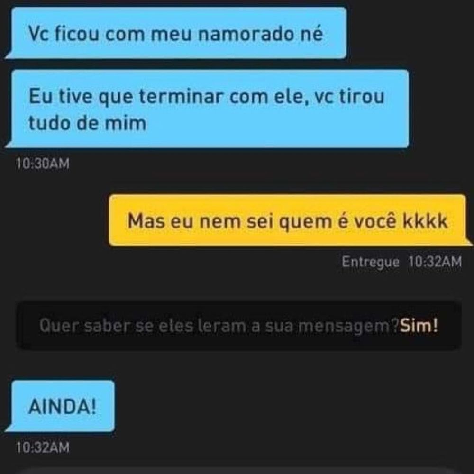Click the 10:32AM timestamp under AINDA!

[x=43, y=447]
